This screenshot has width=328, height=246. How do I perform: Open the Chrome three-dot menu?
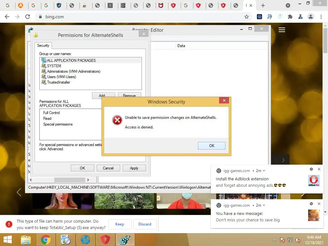pyautogui.click(x=321, y=17)
